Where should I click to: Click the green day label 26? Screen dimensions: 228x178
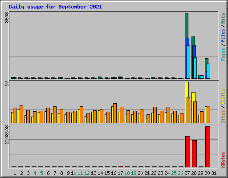pos(180,173)
